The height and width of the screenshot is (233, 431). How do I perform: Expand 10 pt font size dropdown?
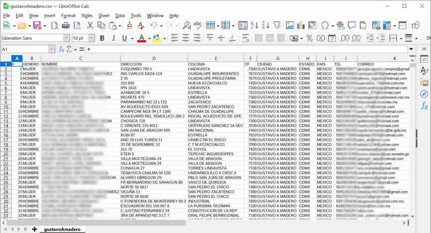click(x=92, y=38)
